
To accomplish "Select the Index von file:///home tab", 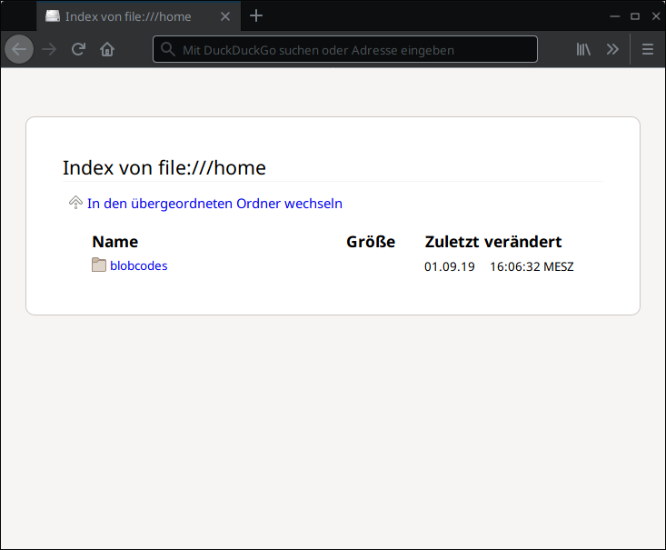I will 138,16.
